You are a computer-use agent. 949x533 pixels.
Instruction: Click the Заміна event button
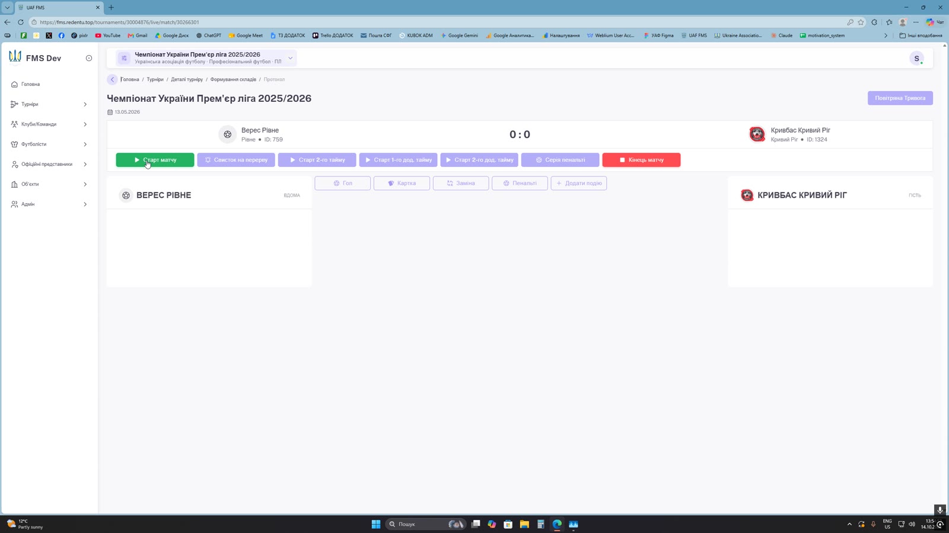tap(461, 184)
